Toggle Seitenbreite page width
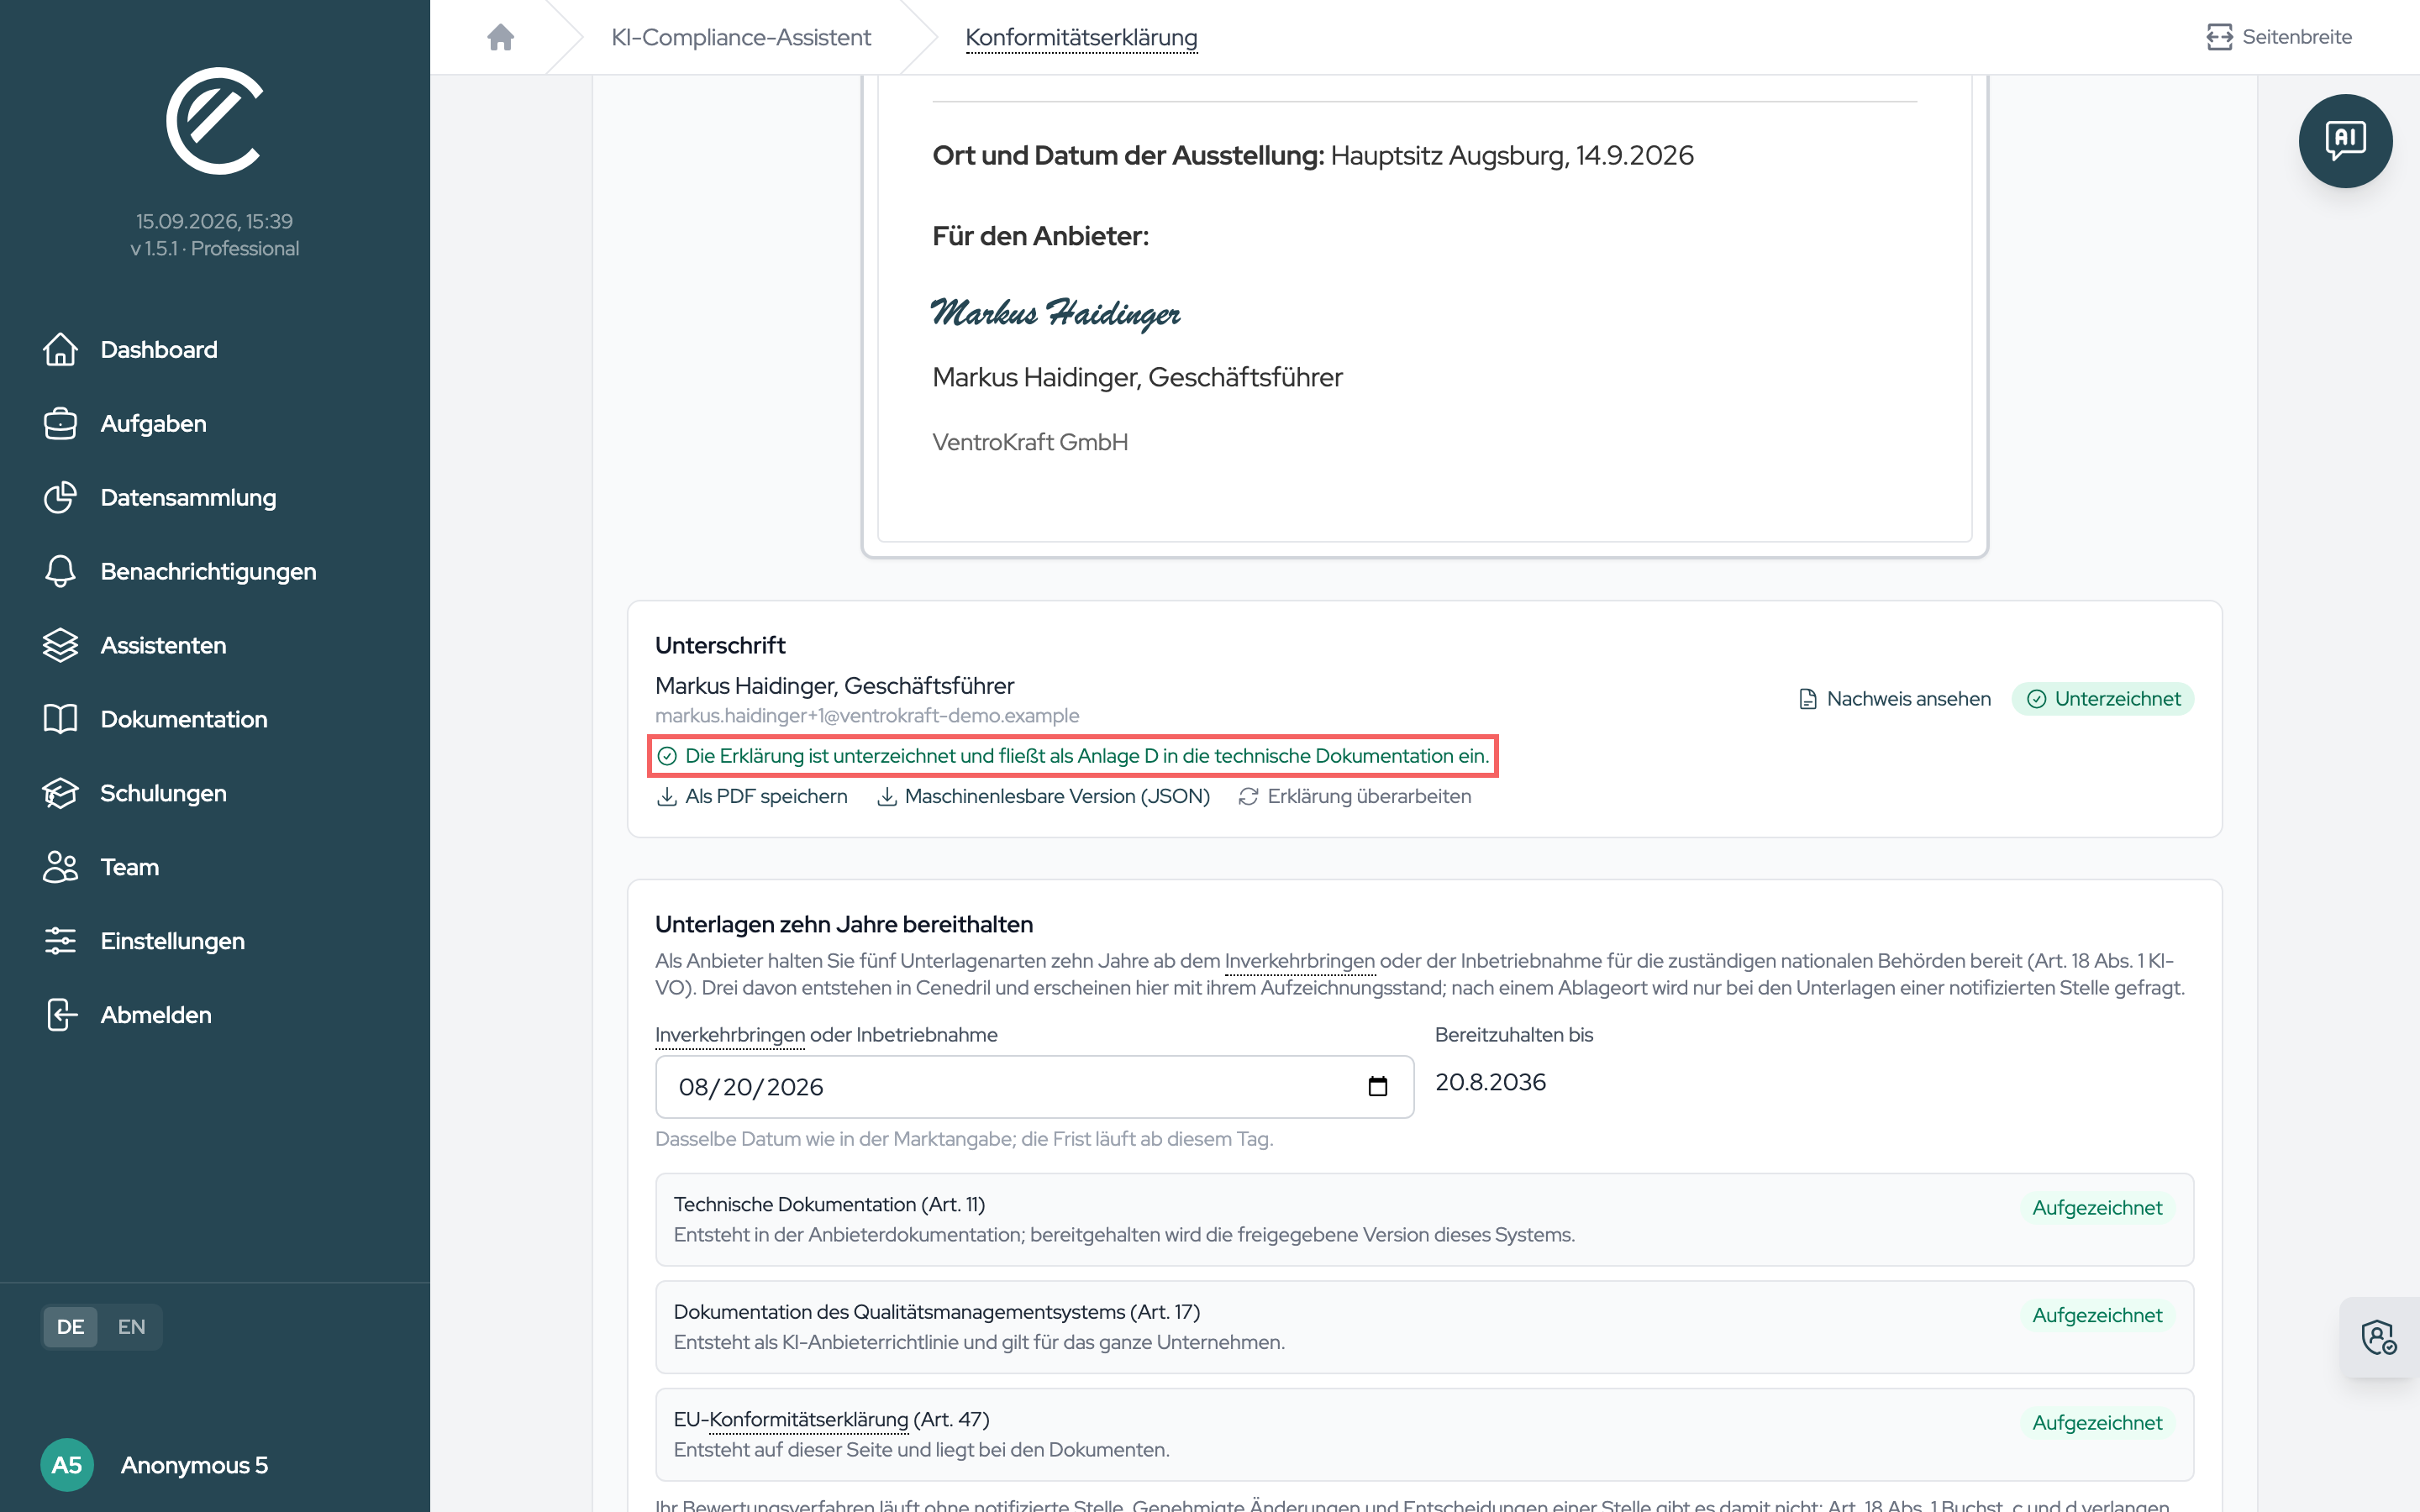The width and height of the screenshot is (2420, 1512). tap(2279, 37)
